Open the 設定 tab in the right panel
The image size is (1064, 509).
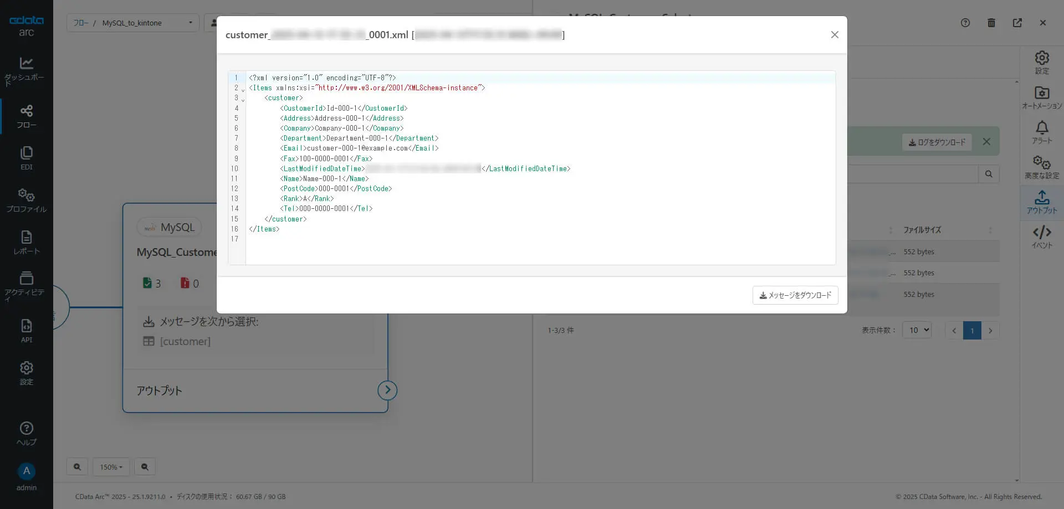click(x=1042, y=63)
